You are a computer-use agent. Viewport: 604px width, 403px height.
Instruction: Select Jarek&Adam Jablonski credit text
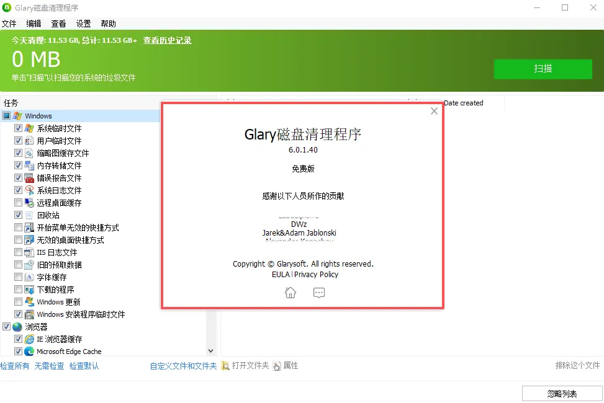click(x=299, y=233)
